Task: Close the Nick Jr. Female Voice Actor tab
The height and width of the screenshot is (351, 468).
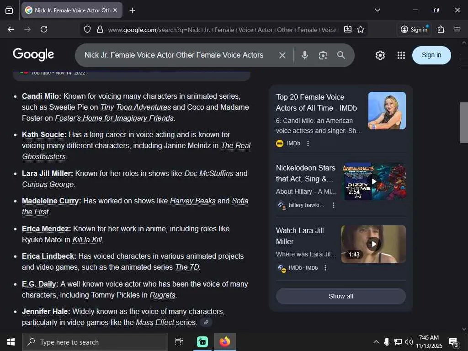Action: tap(115, 10)
